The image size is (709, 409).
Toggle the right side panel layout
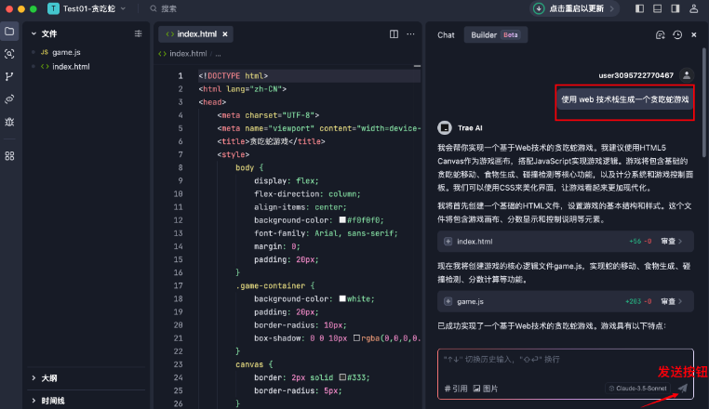click(674, 8)
